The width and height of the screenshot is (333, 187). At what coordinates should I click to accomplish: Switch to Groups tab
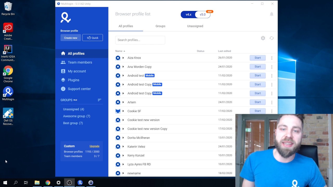[x=160, y=26]
